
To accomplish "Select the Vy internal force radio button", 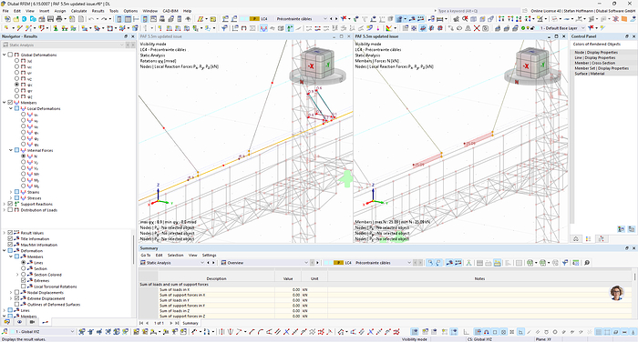I will pyautogui.click(x=23, y=162).
